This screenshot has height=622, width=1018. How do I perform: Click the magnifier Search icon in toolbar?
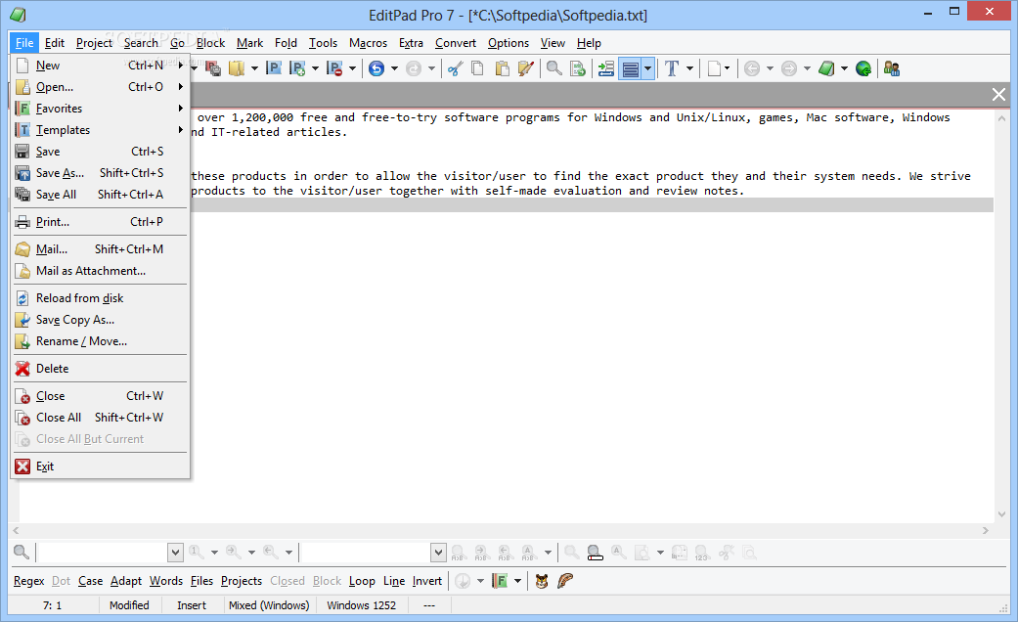[553, 68]
